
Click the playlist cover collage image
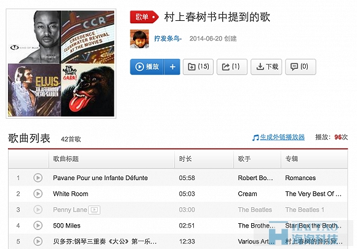click(x=61, y=64)
